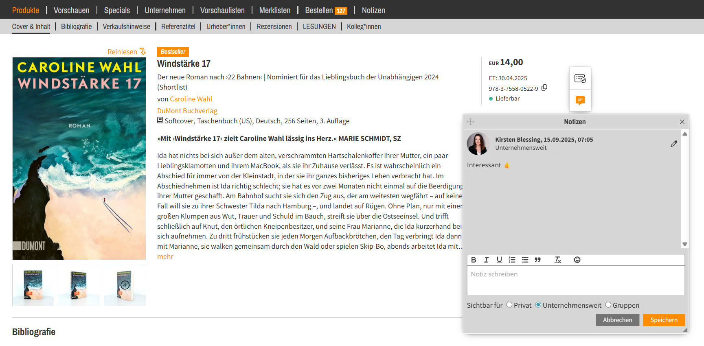Toggle underline formatting in the note editor
The height and width of the screenshot is (346, 704).
(499, 260)
